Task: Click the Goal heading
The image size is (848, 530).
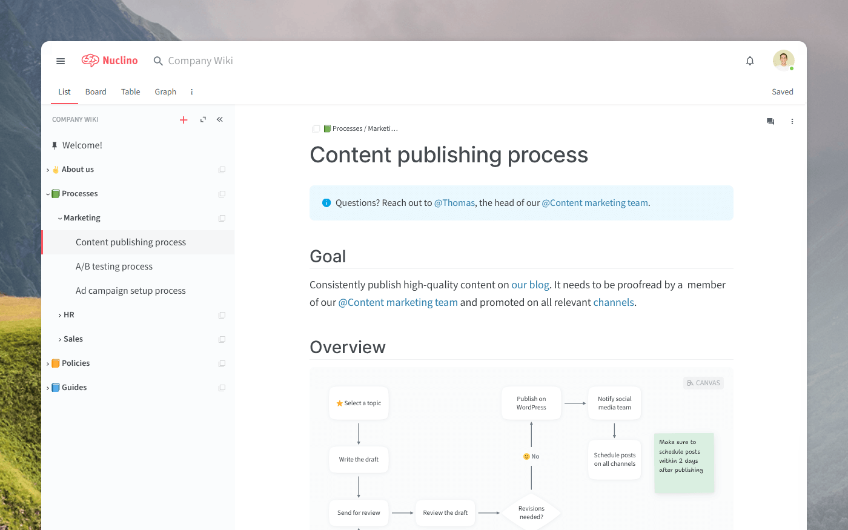Action: 328,256
